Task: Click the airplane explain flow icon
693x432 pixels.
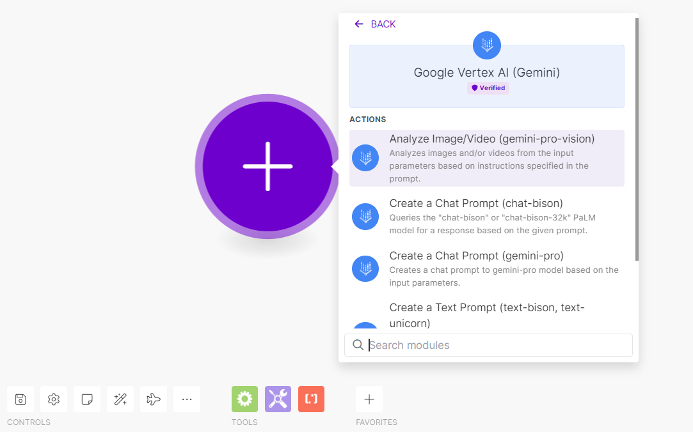Action: [x=154, y=399]
